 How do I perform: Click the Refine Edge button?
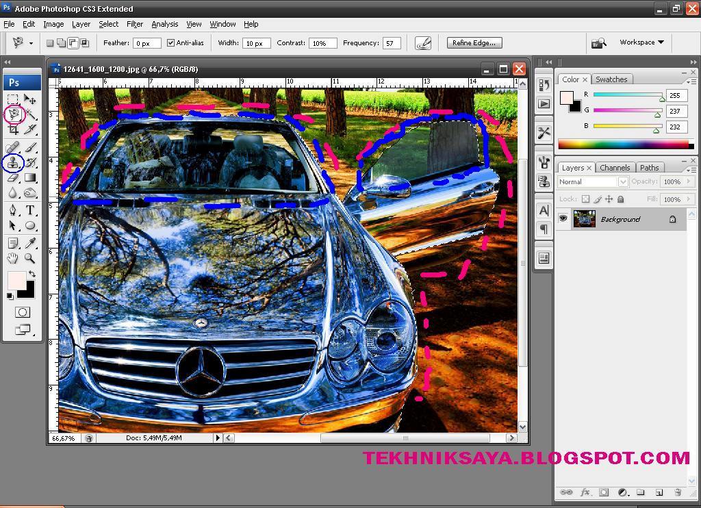coord(474,42)
